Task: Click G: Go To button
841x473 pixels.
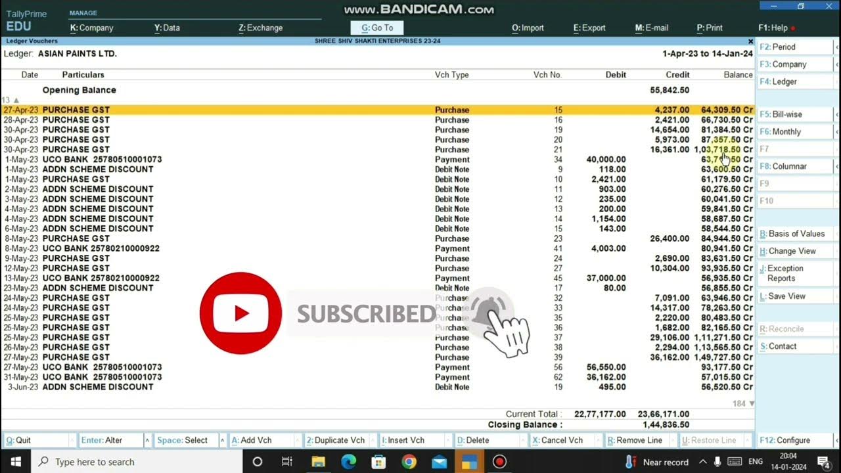Action: (x=377, y=28)
